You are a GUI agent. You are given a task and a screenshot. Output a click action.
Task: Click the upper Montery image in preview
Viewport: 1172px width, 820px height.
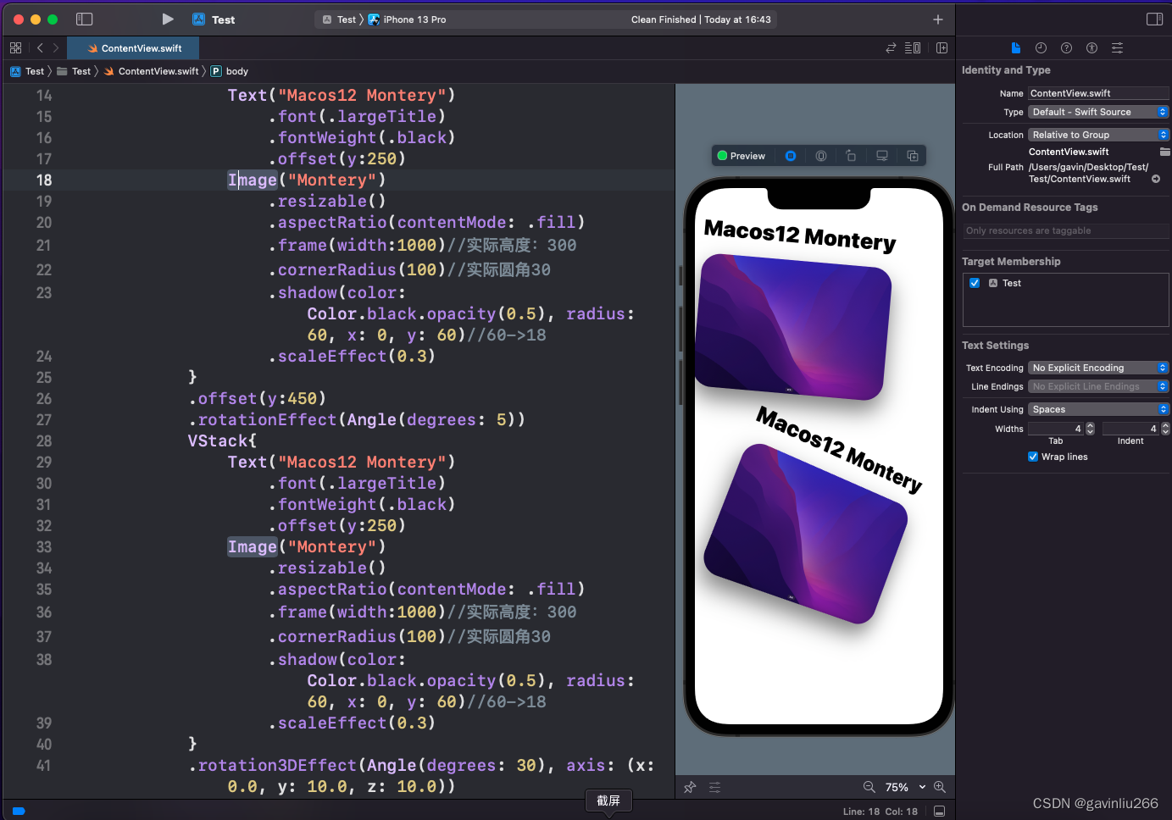click(x=793, y=326)
